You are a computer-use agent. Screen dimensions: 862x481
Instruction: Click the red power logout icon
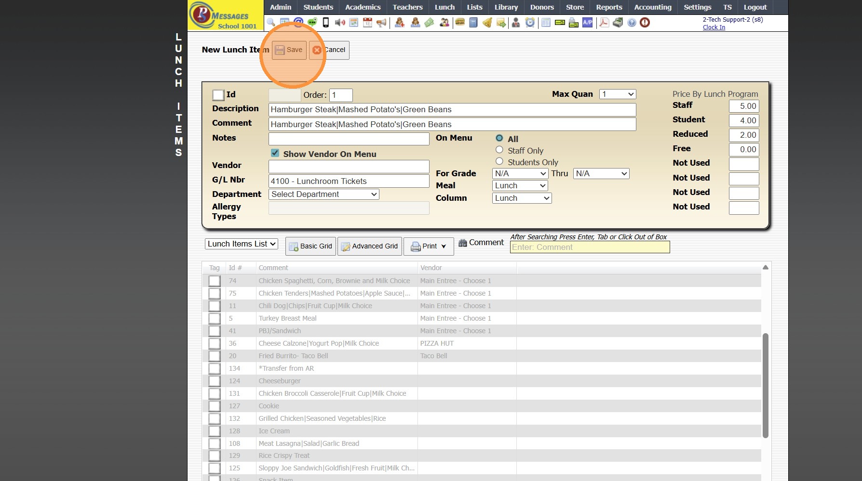645,23
